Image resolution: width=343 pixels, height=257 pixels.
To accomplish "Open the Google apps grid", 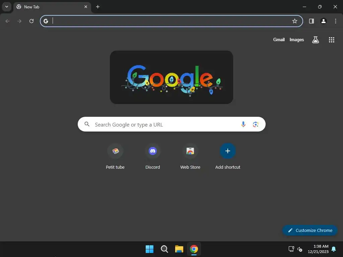I will (332, 39).
